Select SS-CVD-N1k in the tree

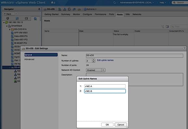pyautogui.click(x=20, y=29)
